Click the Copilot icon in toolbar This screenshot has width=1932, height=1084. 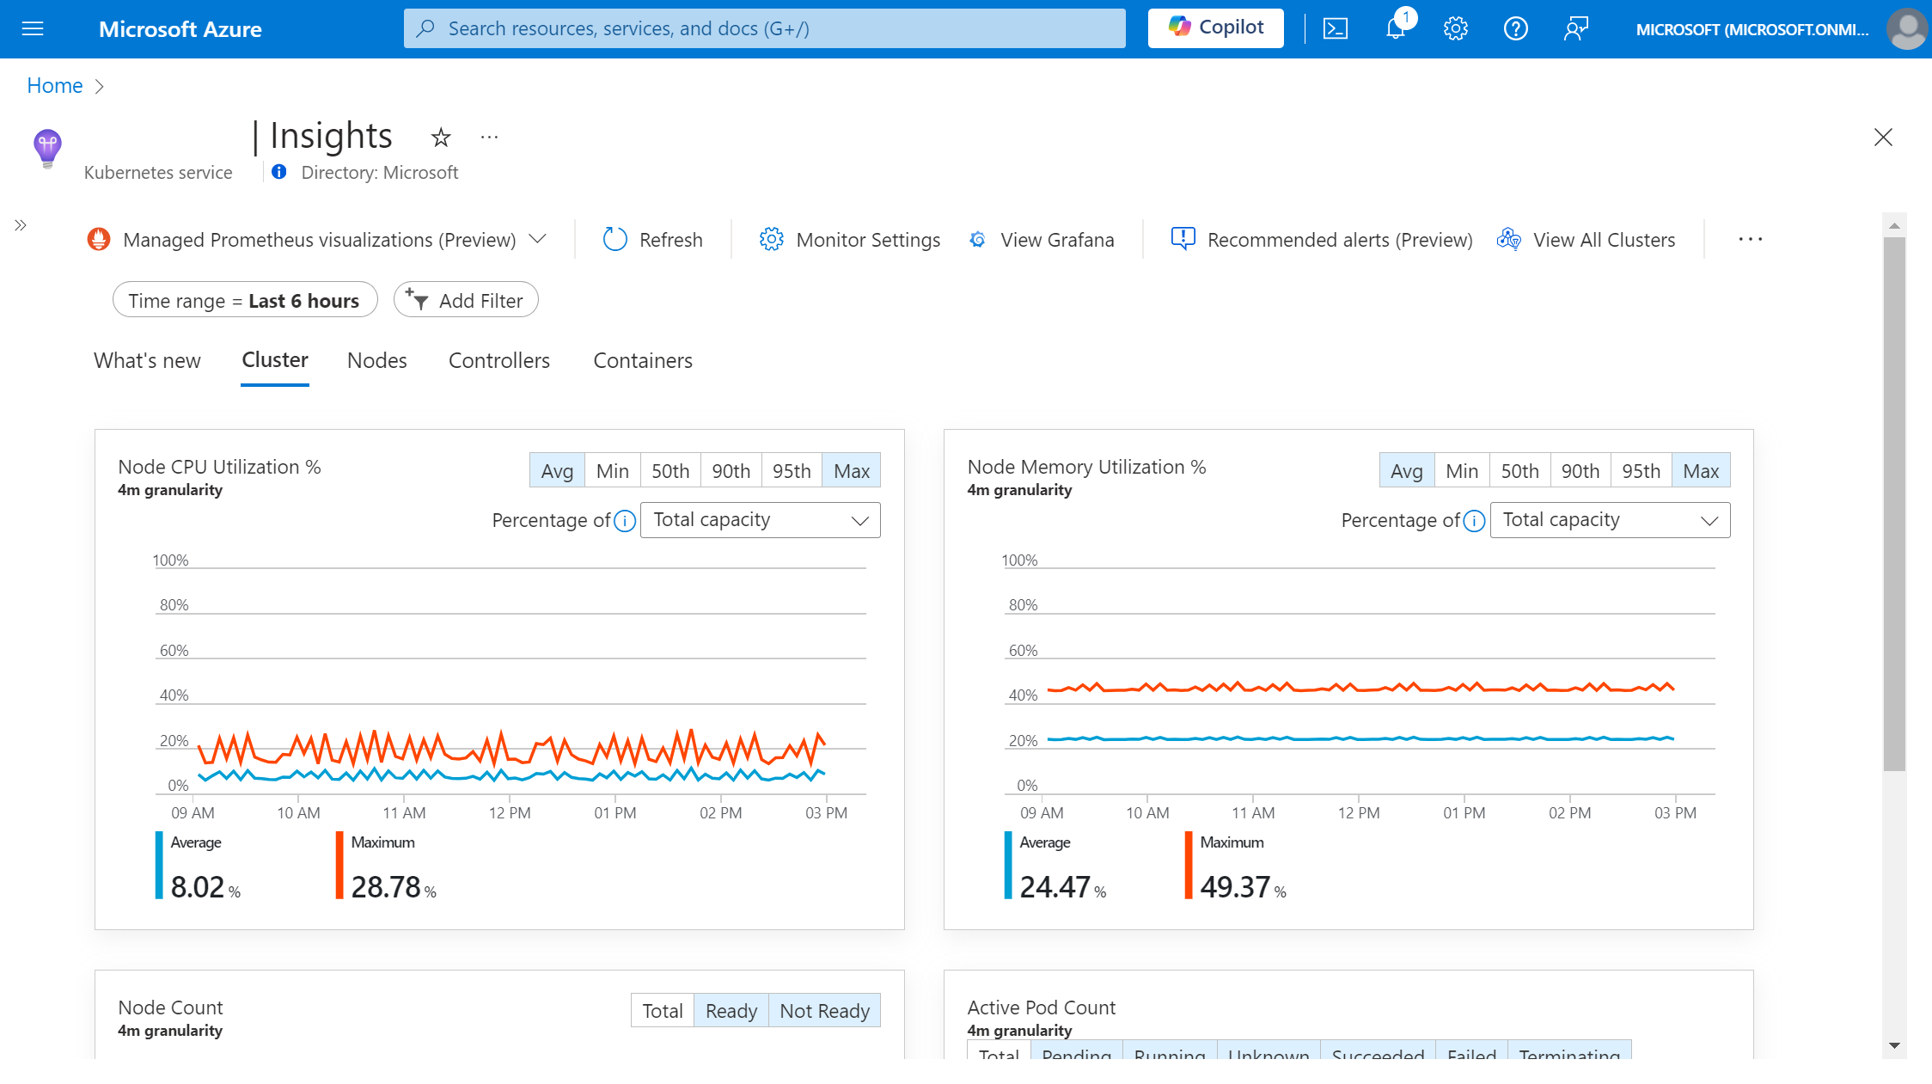[1215, 28]
